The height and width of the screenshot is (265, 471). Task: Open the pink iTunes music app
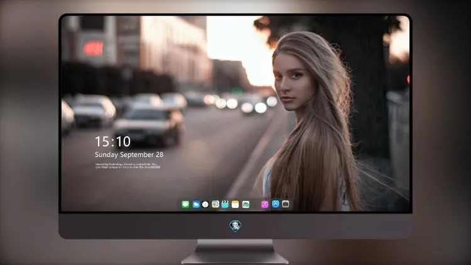(x=264, y=204)
